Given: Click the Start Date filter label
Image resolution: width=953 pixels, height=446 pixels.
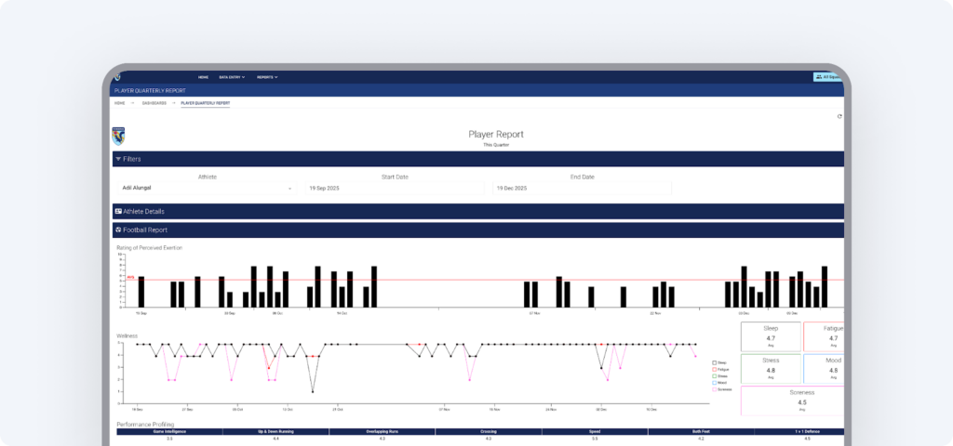Looking at the screenshot, I should (395, 177).
